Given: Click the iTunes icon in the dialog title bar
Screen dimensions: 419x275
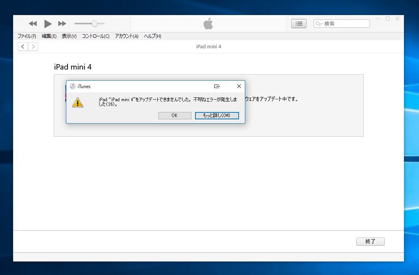Looking at the screenshot, I should pos(73,86).
